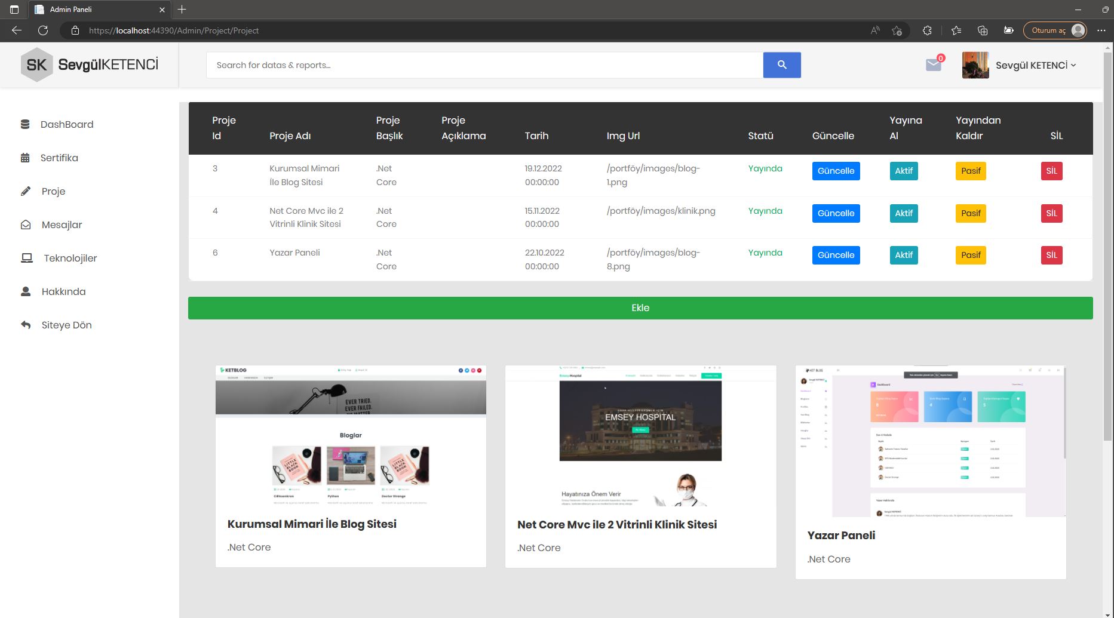Screen dimensions: 1114x618
Task: Click SİL for Yazar Paneli project
Action: pyautogui.click(x=1051, y=255)
